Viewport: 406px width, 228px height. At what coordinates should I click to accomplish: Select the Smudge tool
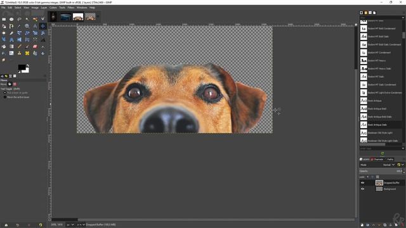click(x=4, y=60)
